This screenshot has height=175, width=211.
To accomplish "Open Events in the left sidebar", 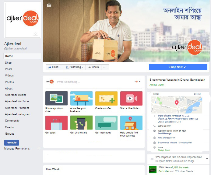I will point(9,127).
